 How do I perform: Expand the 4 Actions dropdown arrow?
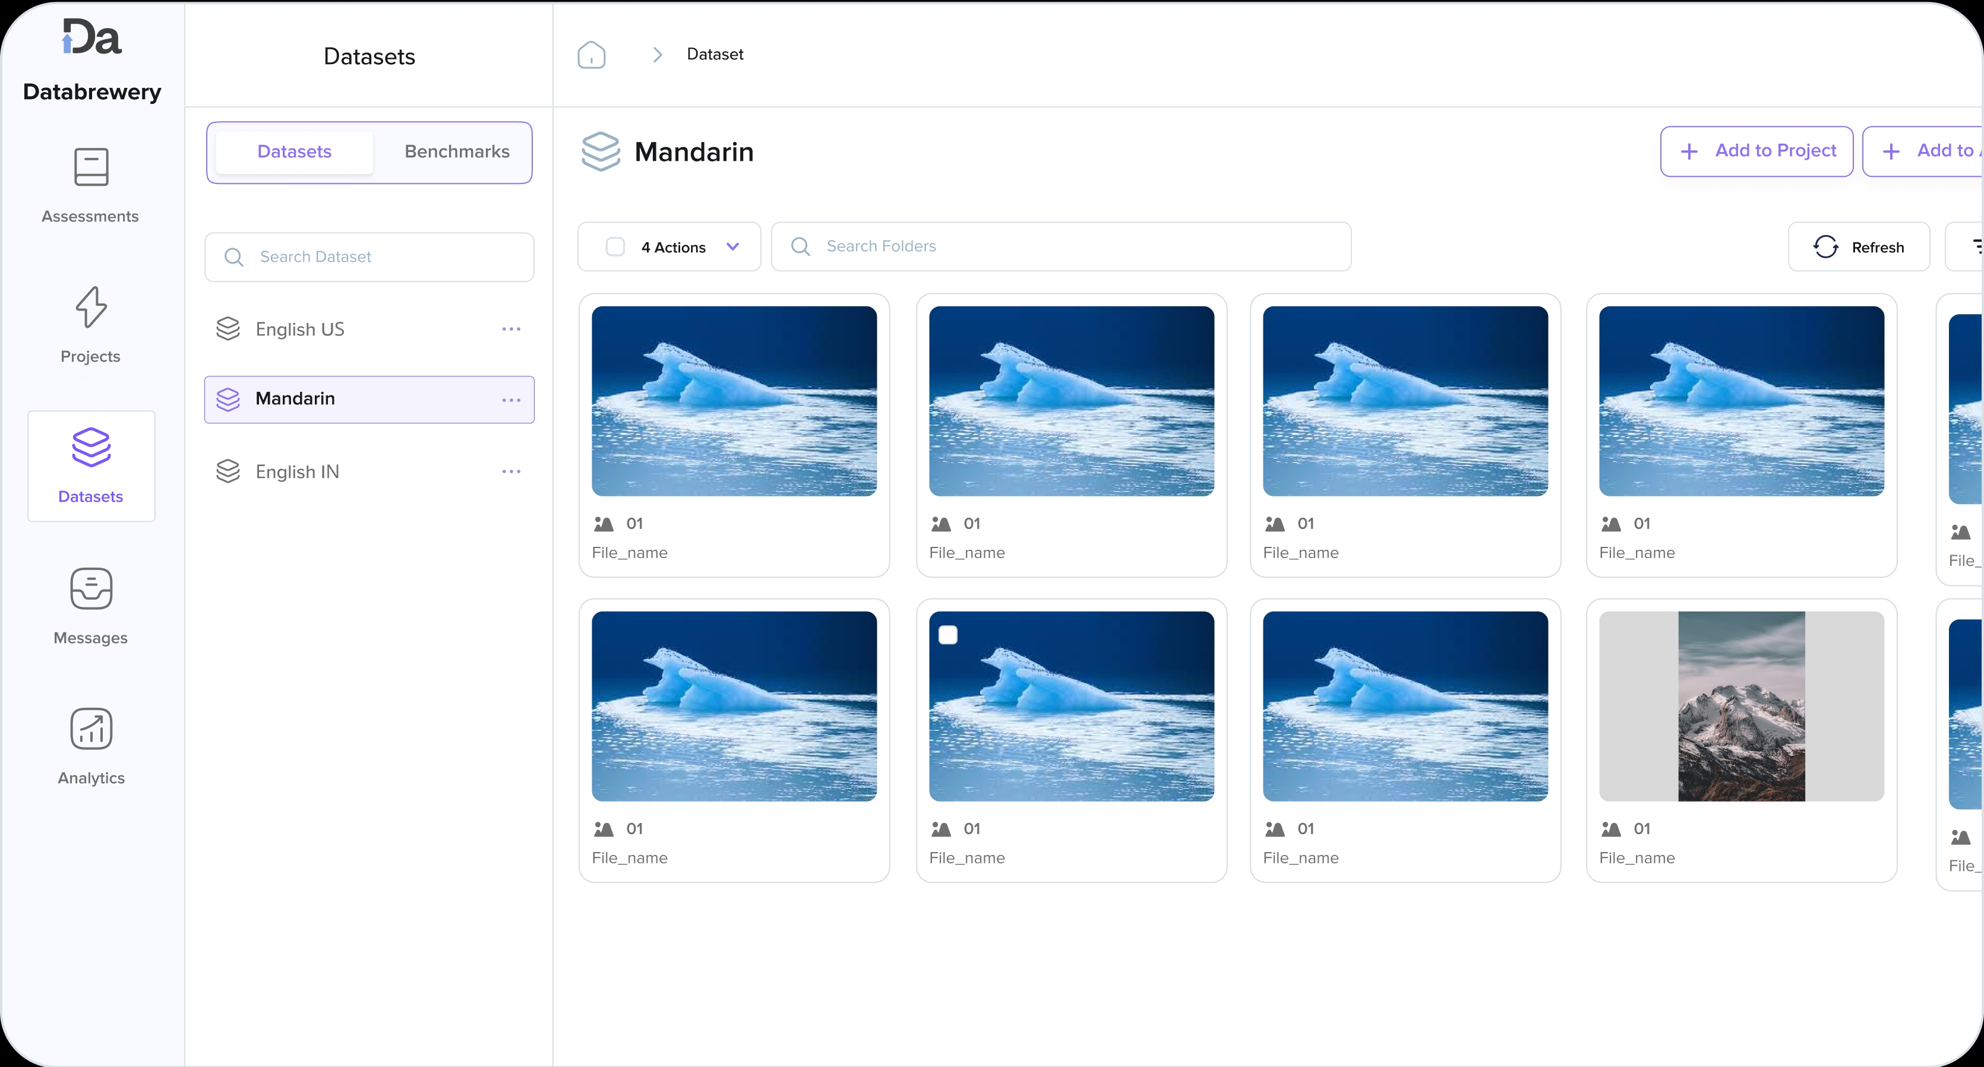[732, 246]
